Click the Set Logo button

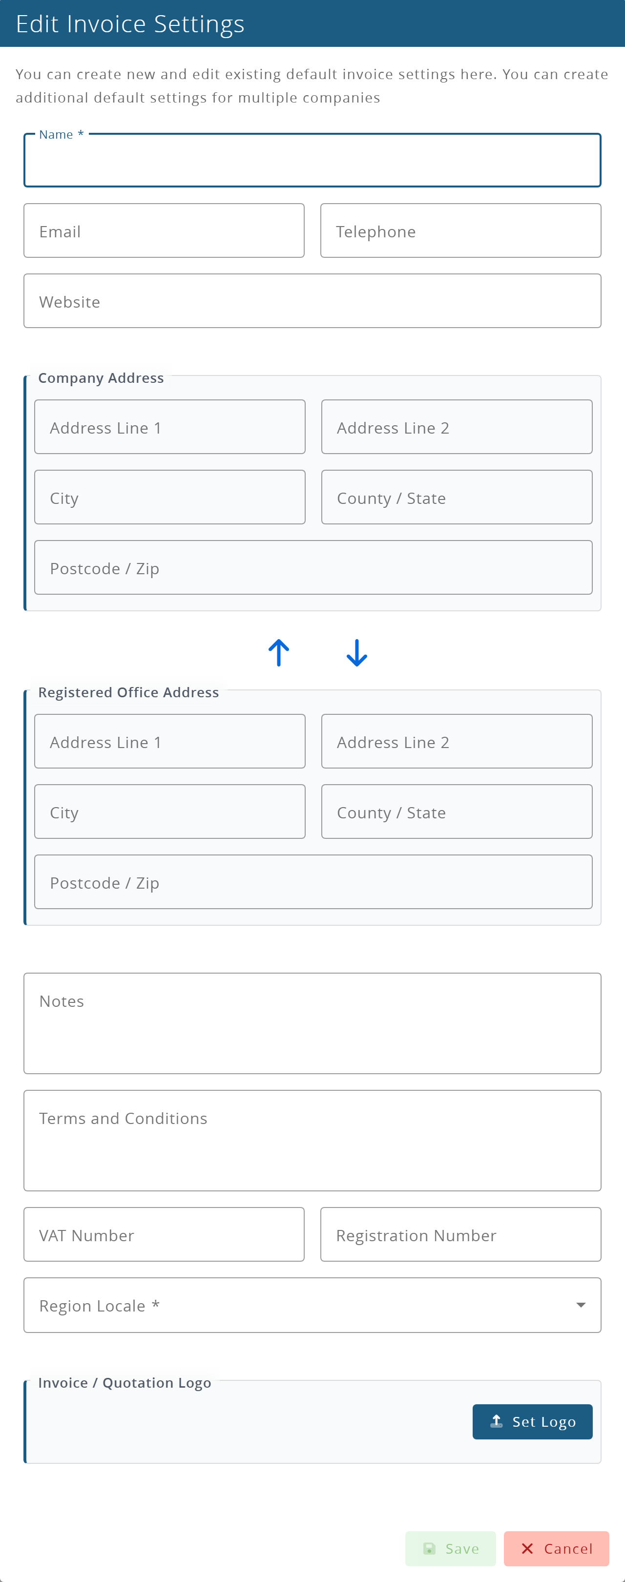click(x=532, y=1422)
